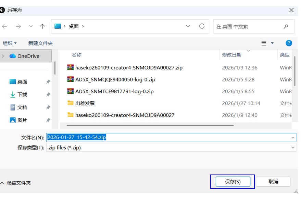Open the 出差发票 folder
Viewport: 301px width, 207px height.
click(85, 103)
